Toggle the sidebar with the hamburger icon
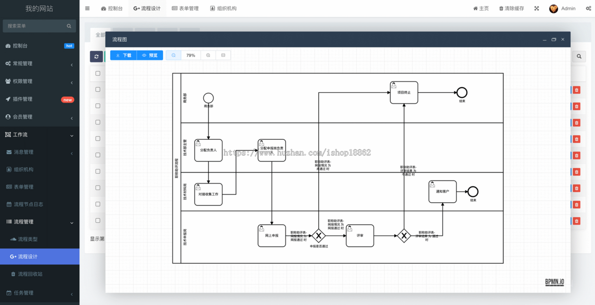 coord(87,8)
